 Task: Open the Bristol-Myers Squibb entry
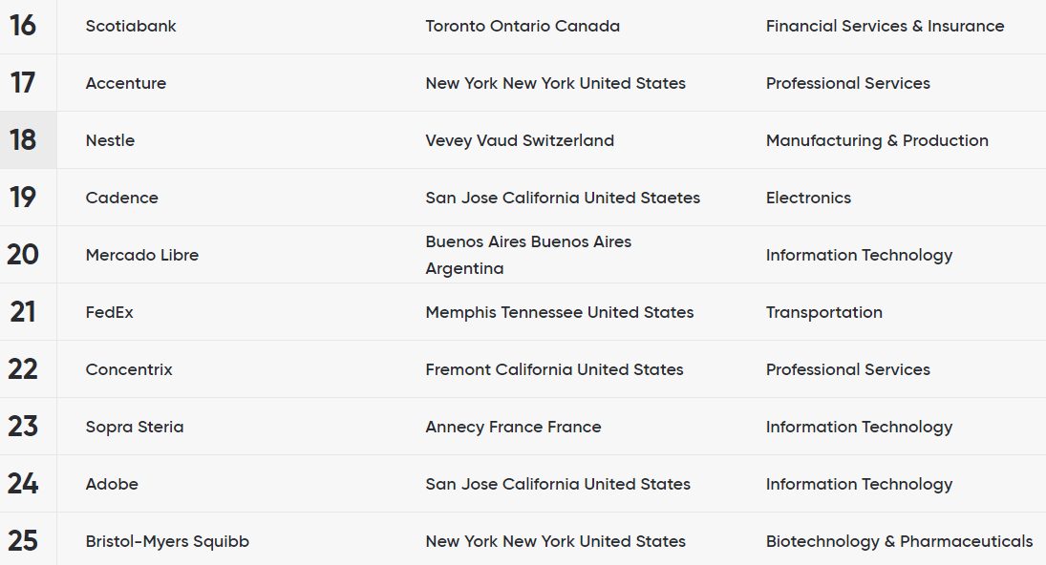point(167,541)
